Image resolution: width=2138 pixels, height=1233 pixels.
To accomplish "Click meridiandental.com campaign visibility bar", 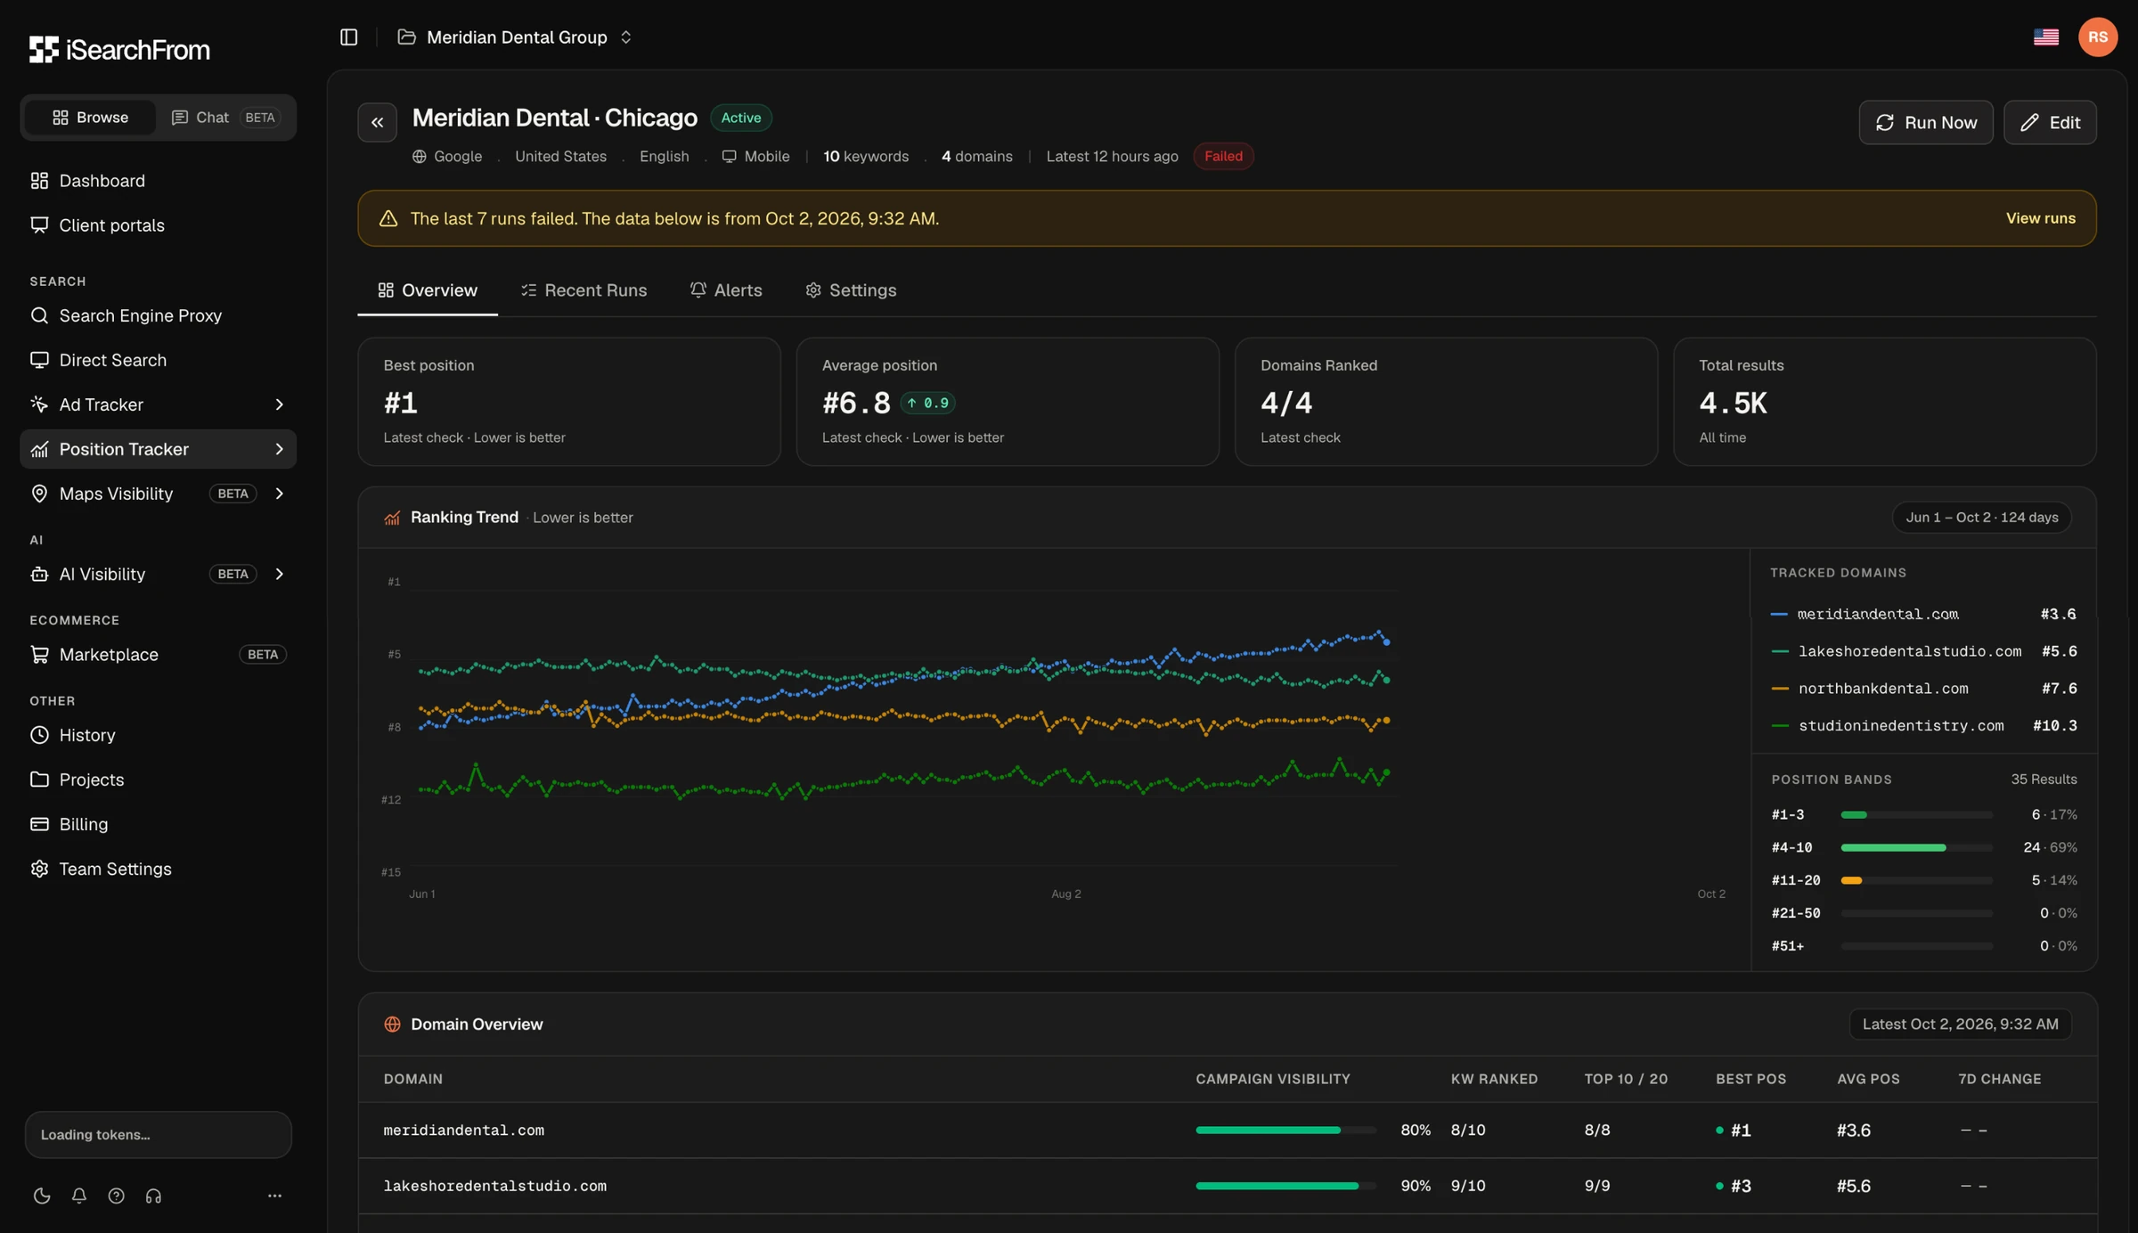I will pyautogui.click(x=1285, y=1130).
